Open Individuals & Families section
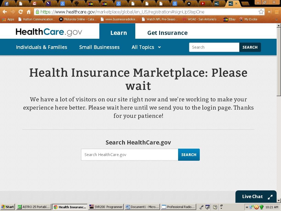The height and width of the screenshot is (211, 281). click(x=42, y=47)
